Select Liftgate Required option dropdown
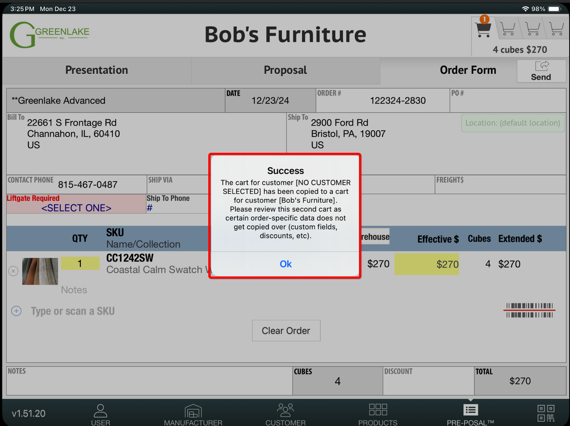The height and width of the screenshot is (426, 570). [76, 208]
